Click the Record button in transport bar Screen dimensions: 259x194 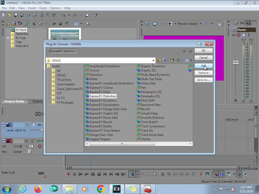(68, 174)
